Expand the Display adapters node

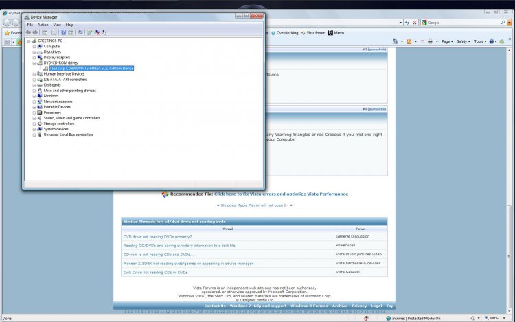coord(34,58)
